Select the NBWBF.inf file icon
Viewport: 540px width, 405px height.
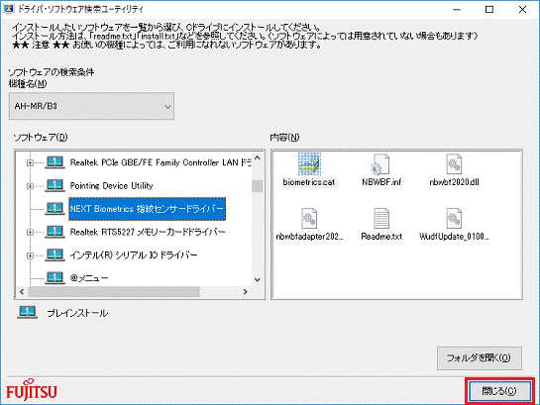[x=380, y=164]
